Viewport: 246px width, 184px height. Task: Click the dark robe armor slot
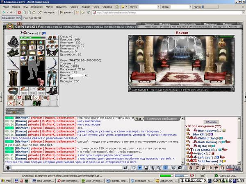(x=14, y=78)
